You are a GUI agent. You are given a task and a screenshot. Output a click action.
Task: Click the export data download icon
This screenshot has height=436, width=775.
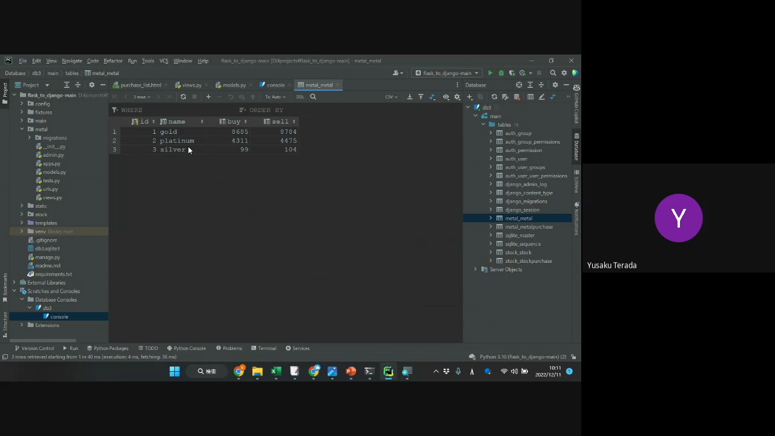410,97
